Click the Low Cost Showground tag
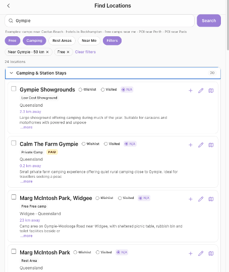This screenshot has height=272, width=229. [x=39, y=98]
